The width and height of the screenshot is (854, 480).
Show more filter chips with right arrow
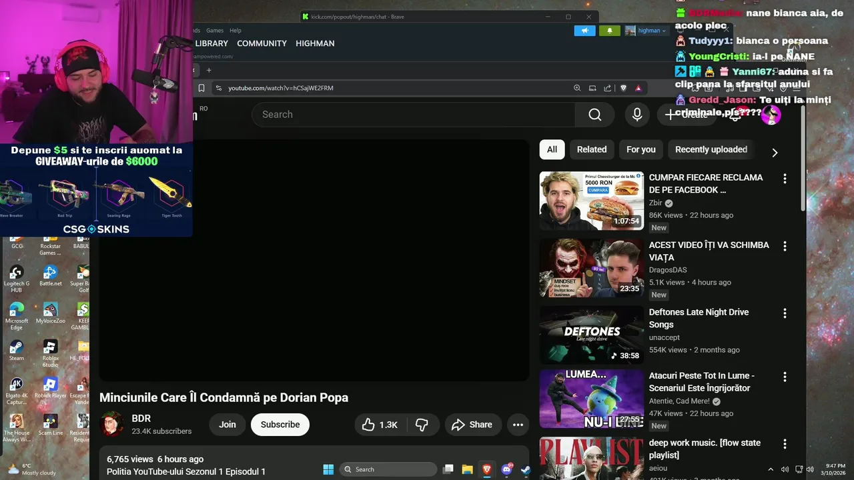[x=775, y=153]
